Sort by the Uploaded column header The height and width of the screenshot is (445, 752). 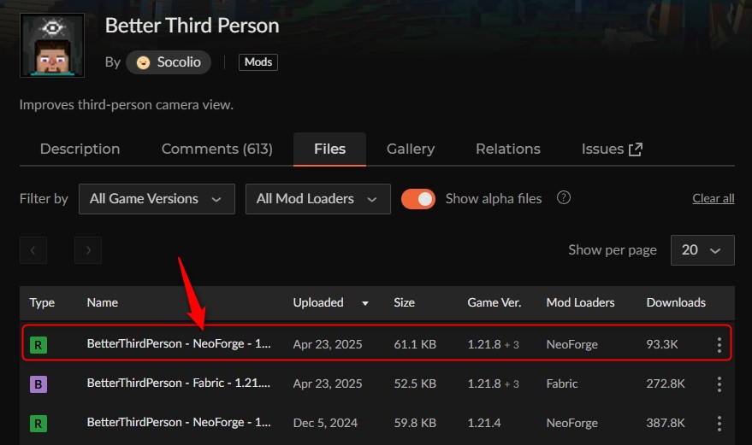318,302
